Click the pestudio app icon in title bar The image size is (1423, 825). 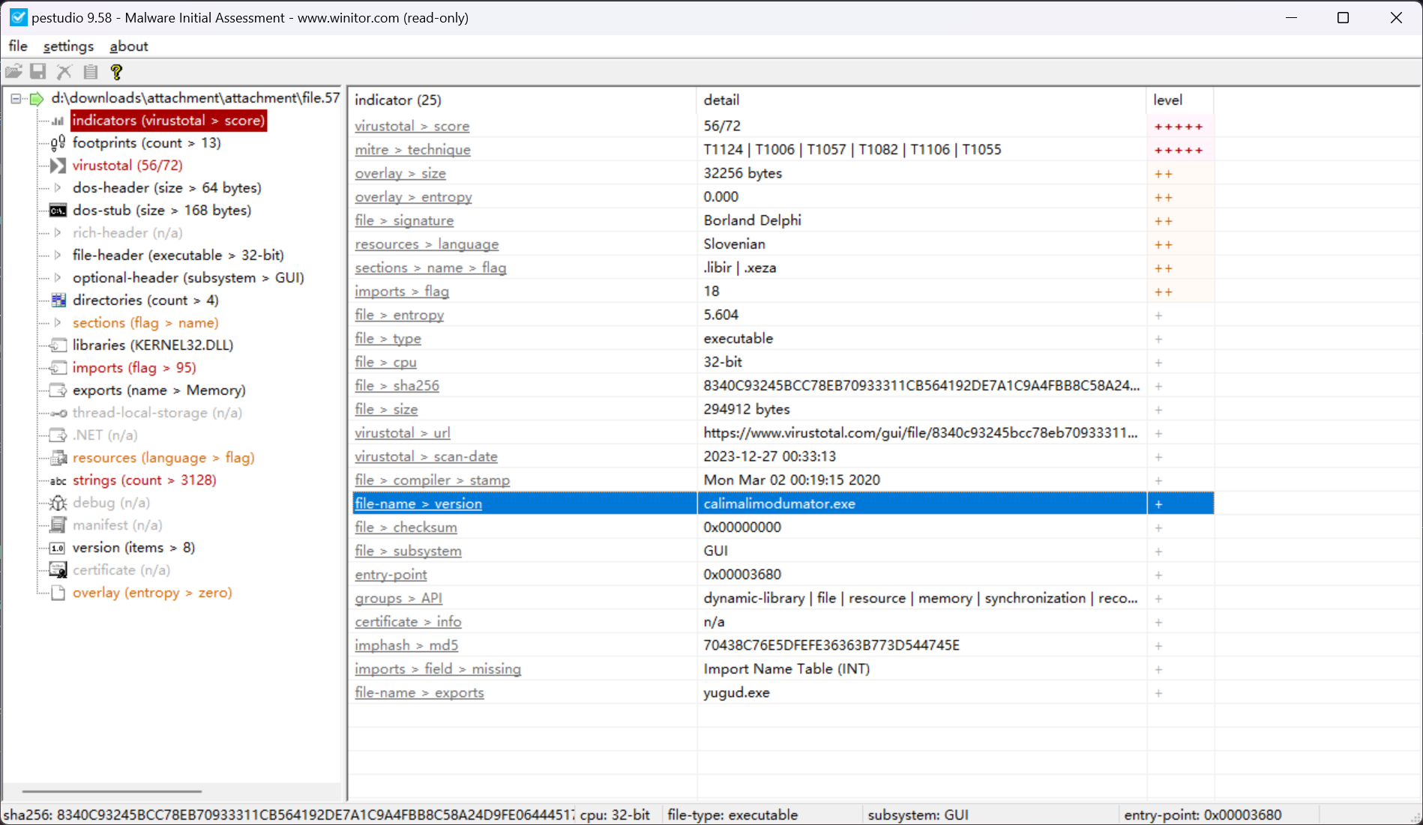coord(18,17)
